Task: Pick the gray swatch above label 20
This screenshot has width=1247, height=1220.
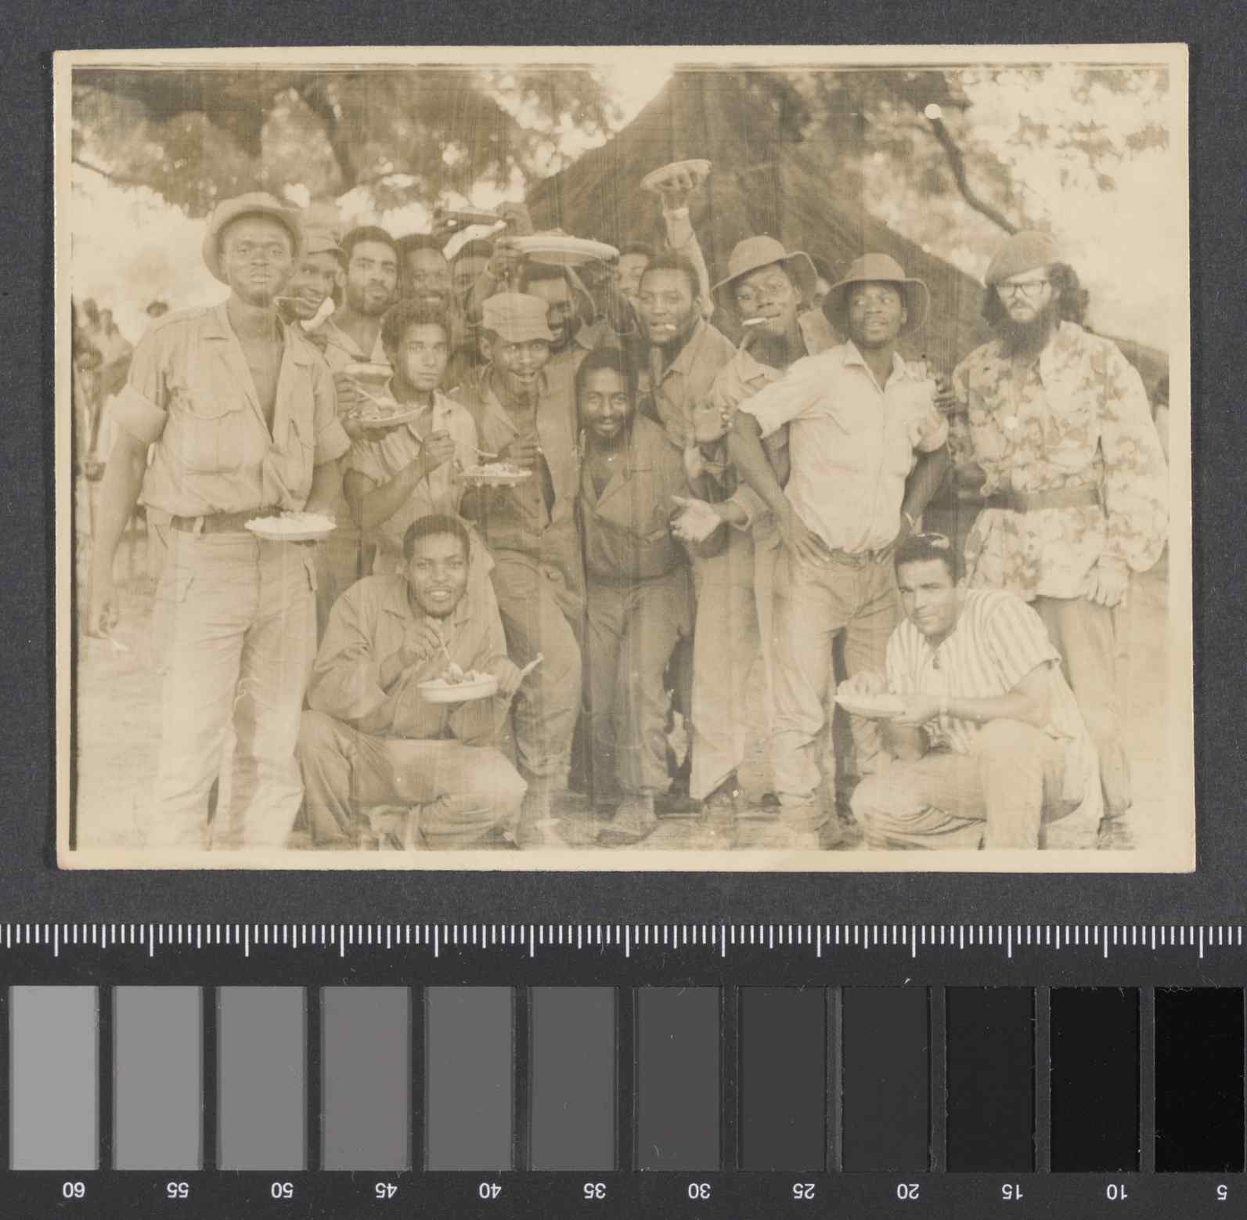Action: coord(886,1077)
